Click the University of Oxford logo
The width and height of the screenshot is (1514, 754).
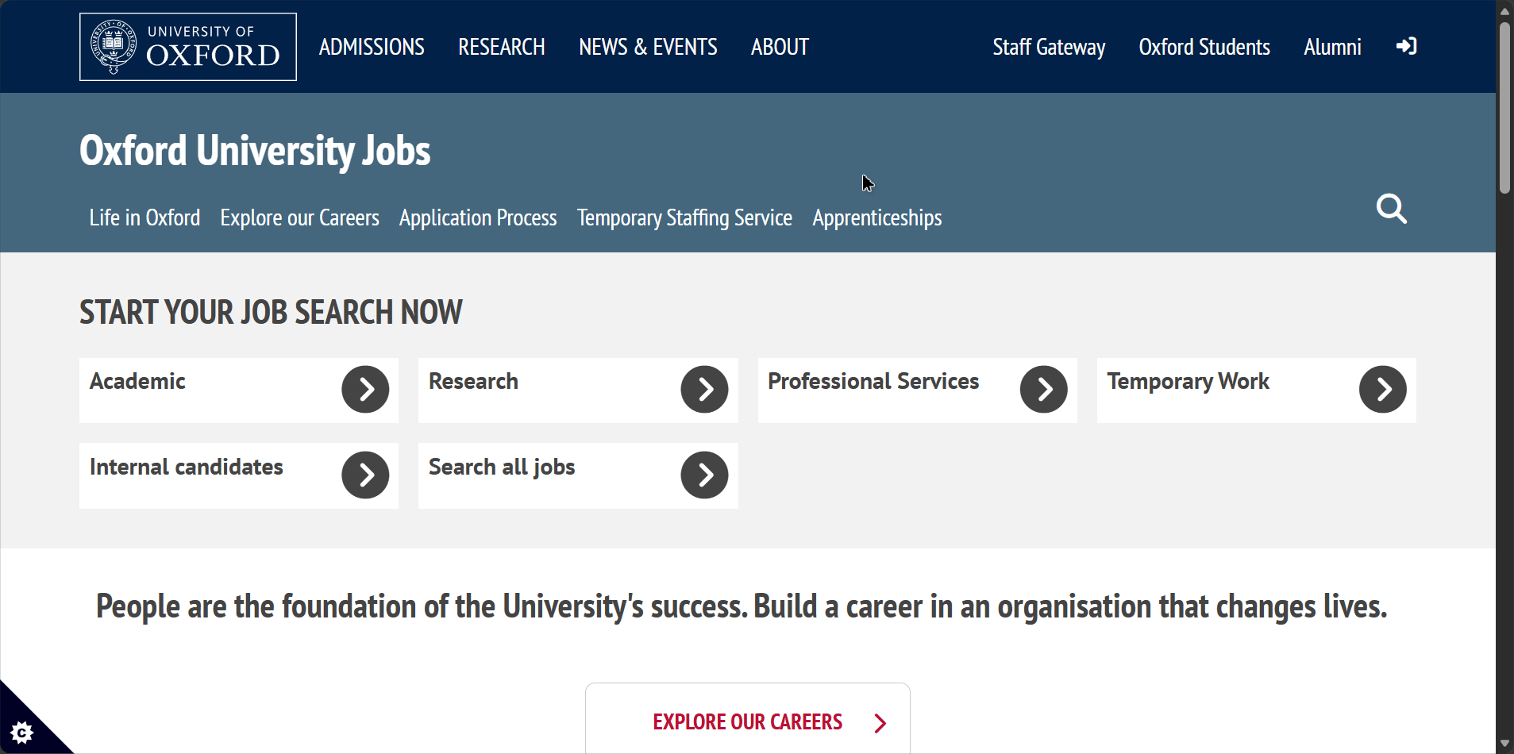(188, 47)
